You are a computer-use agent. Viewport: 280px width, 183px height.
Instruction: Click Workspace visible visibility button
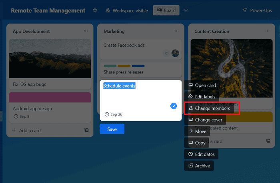pyautogui.click(x=127, y=10)
